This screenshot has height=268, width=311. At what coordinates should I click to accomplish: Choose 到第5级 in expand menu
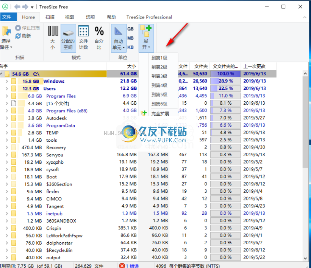tap(159, 94)
